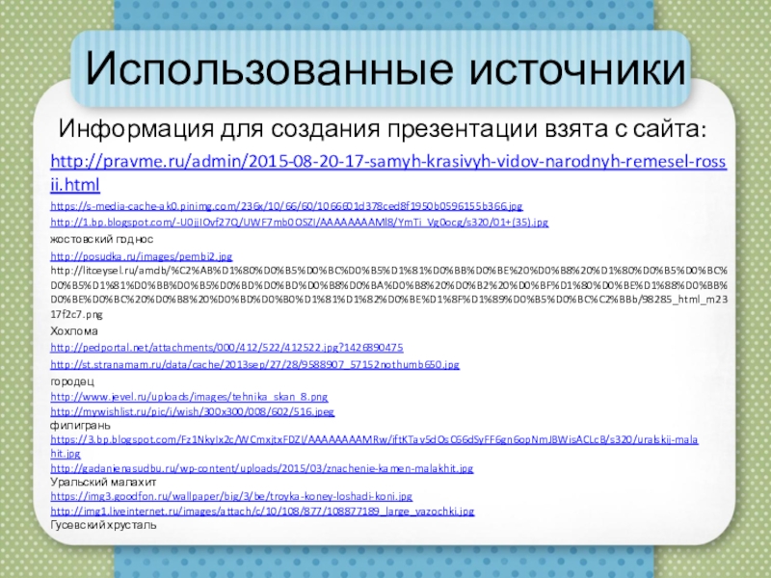Screen dimensions: 771x578
Task: Click the slide title 'Использованные источники'
Action: coord(385,67)
